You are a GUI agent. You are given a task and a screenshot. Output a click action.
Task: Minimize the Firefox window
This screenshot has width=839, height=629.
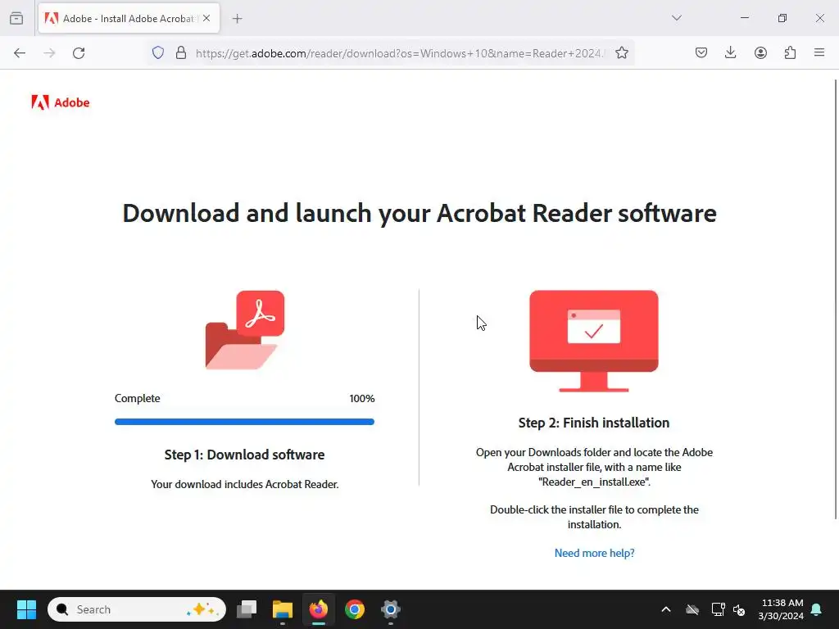[x=744, y=18]
